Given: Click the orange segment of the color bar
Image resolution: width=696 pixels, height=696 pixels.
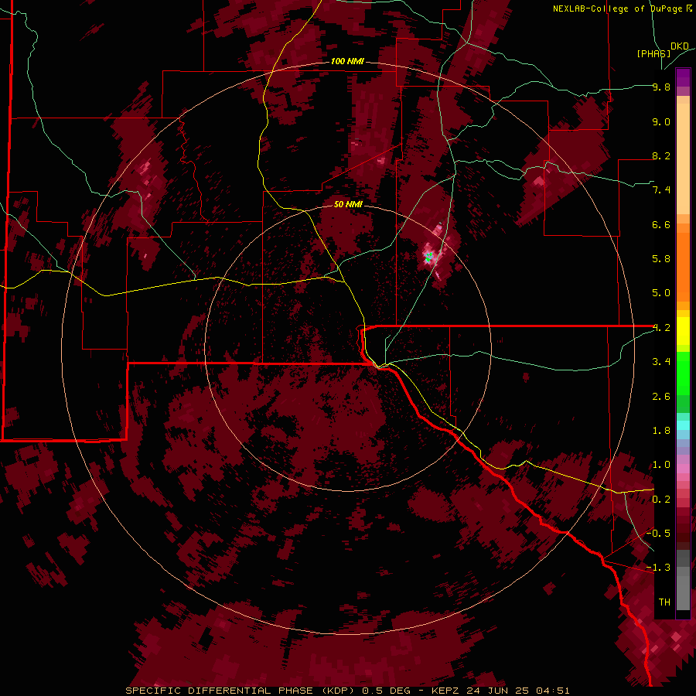Looking at the screenshot, I should pos(683,263).
